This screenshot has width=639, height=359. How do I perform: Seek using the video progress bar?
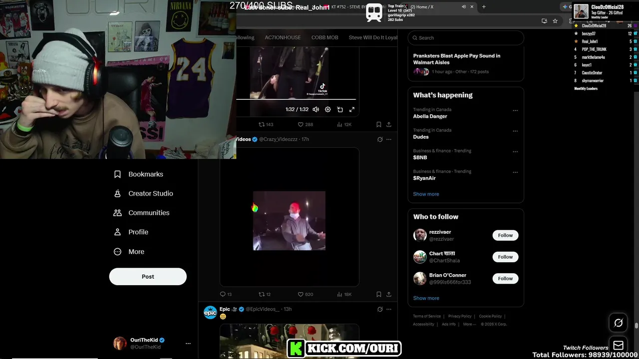[296, 99]
